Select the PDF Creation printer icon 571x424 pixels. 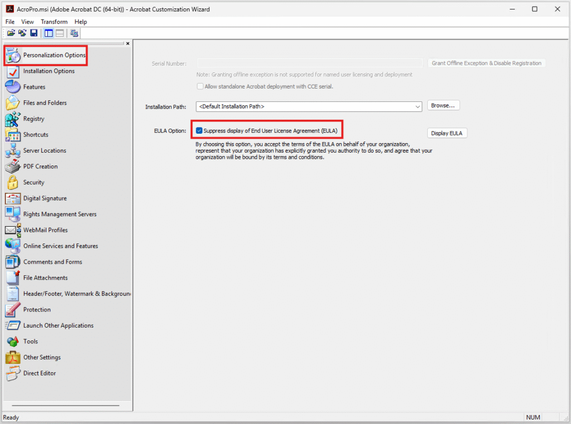click(13, 167)
